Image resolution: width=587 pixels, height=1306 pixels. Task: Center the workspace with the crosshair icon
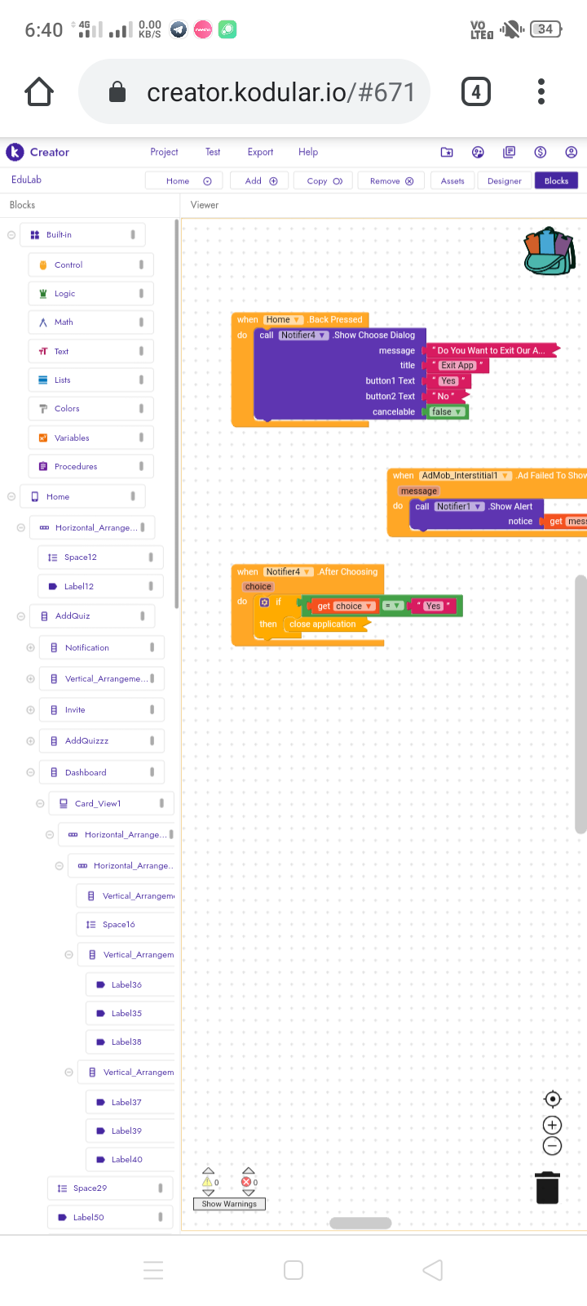tap(552, 1099)
